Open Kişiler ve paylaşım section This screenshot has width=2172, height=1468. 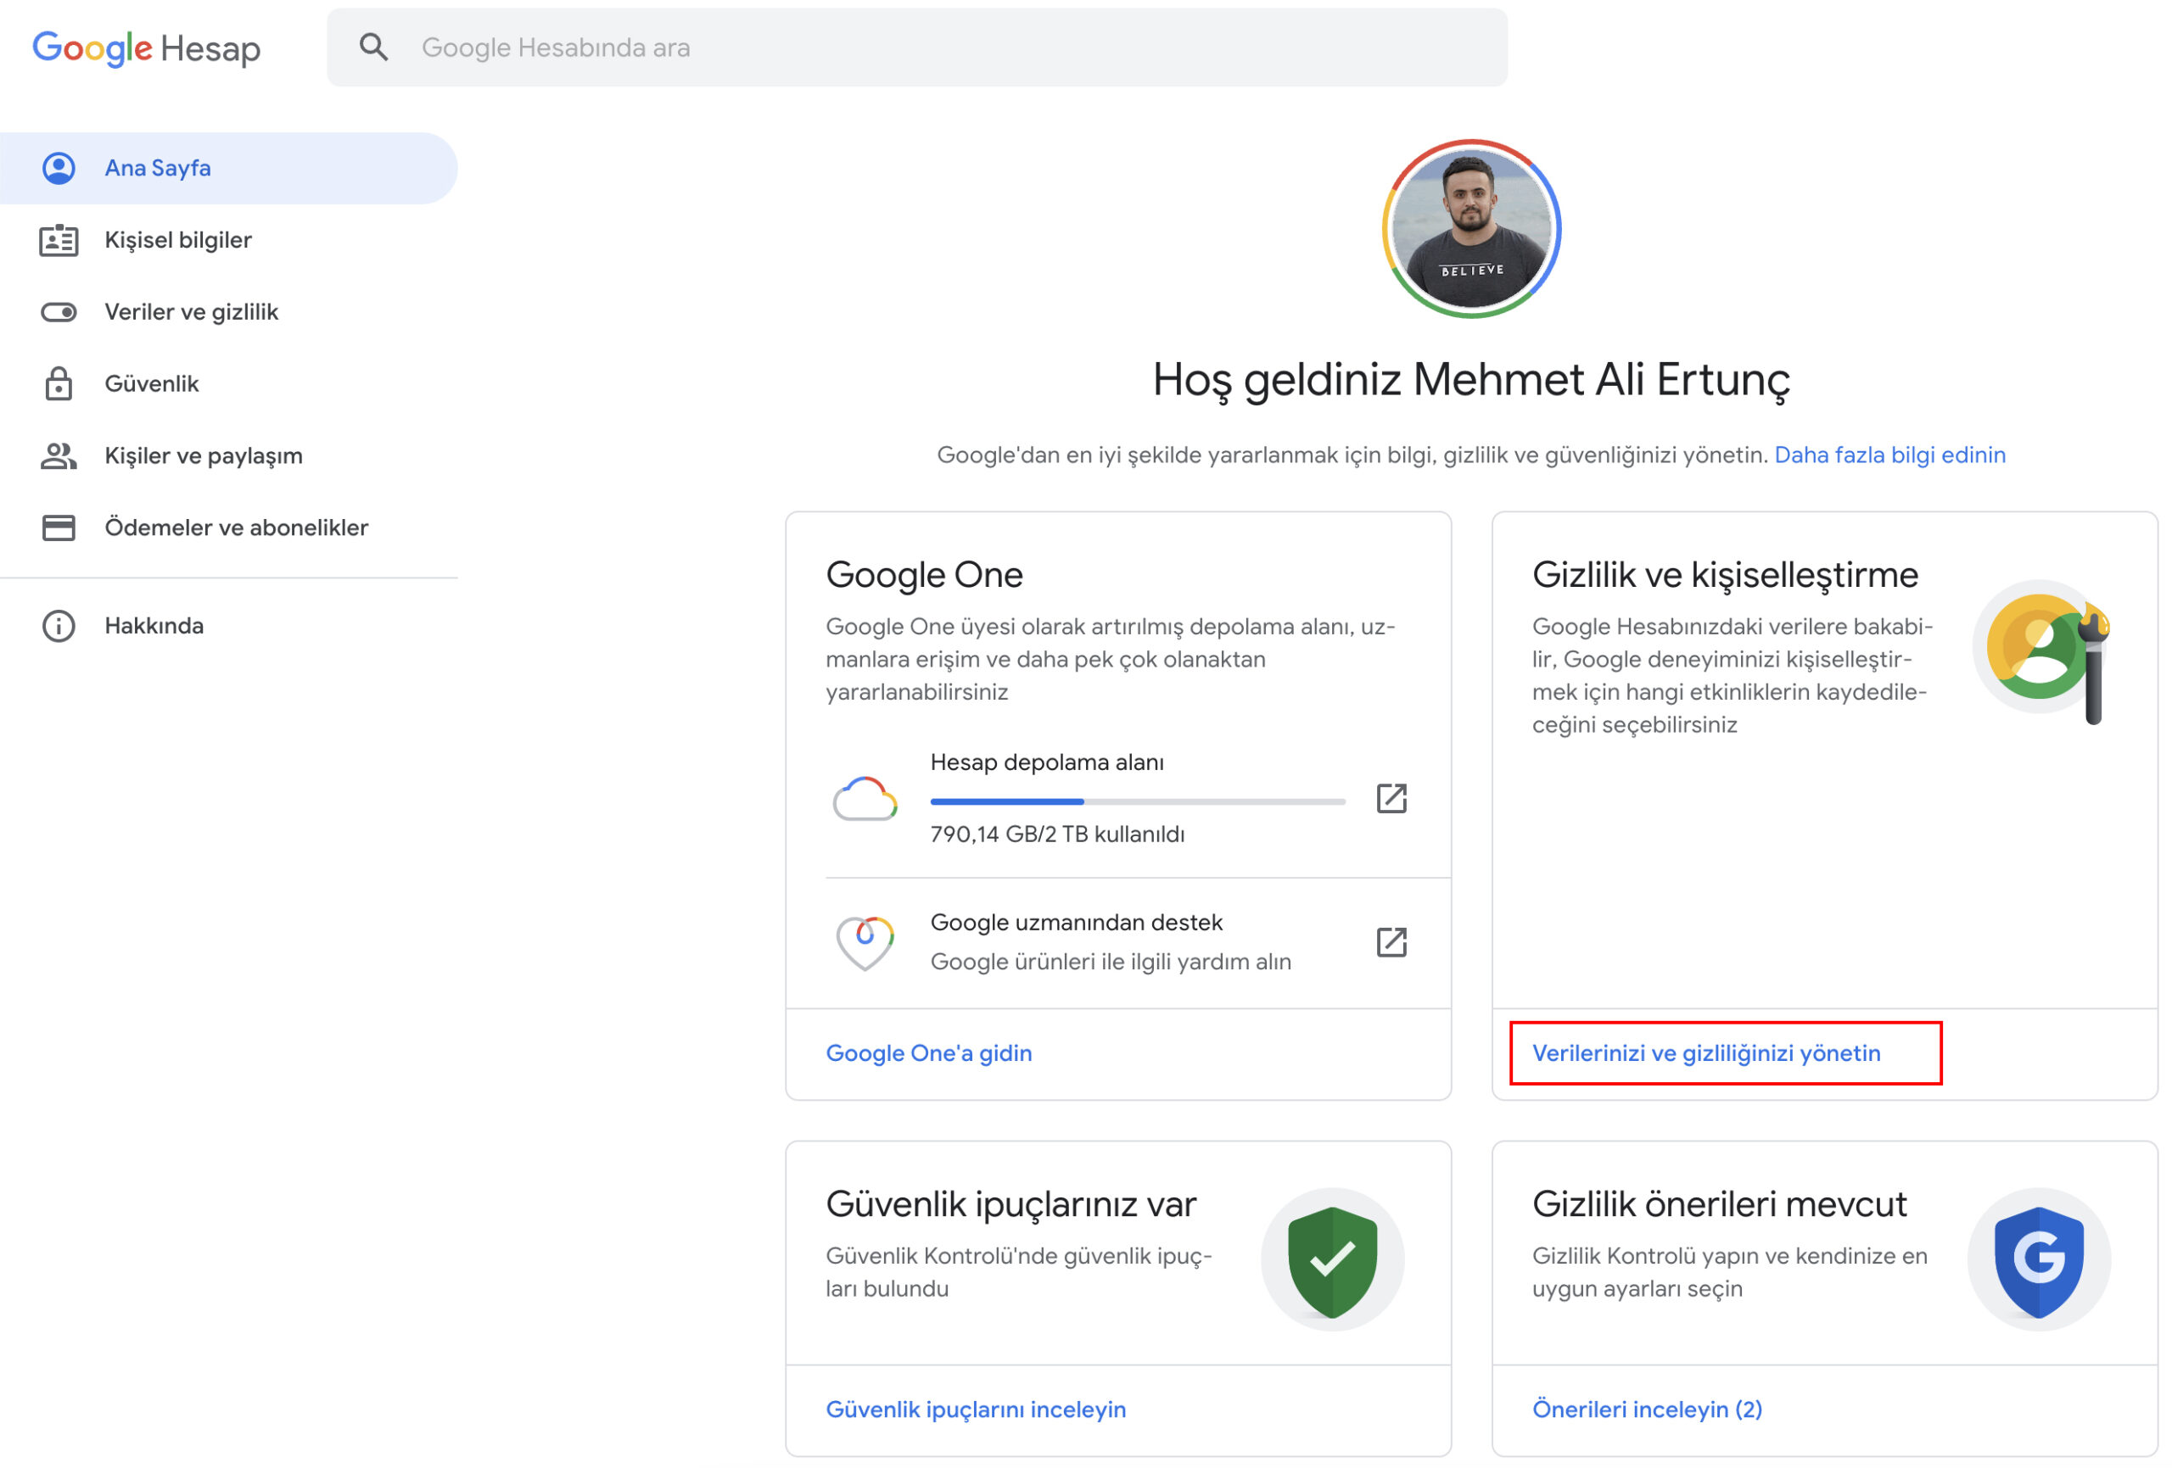pos(229,456)
